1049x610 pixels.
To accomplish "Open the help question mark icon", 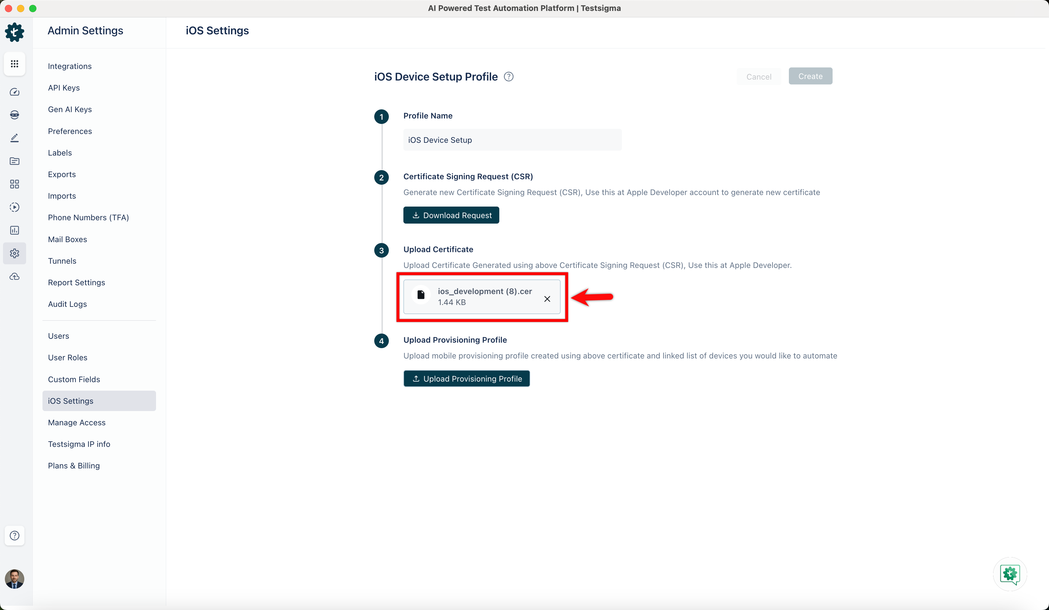I will [x=15, y=535].
